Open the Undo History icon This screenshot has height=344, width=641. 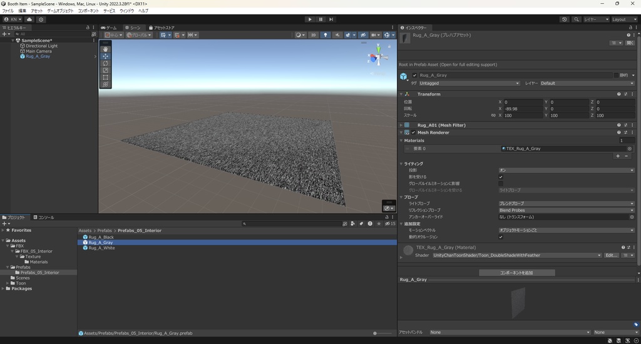[565, 19]
